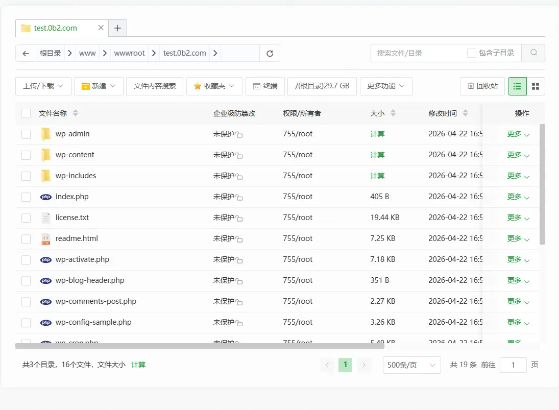Open the terminal (终端)
559x410 pixels.
(265, 86)
